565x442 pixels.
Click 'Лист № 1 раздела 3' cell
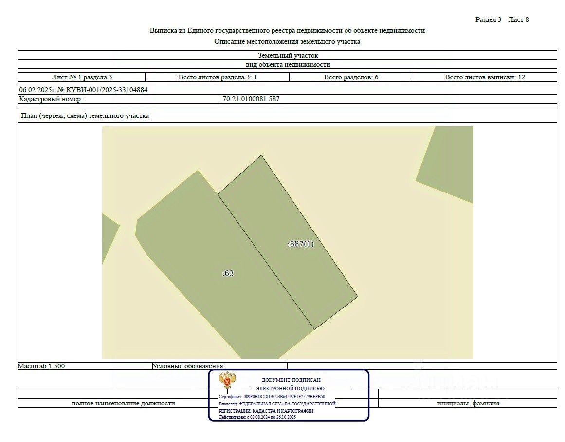[x=82, y=77]
